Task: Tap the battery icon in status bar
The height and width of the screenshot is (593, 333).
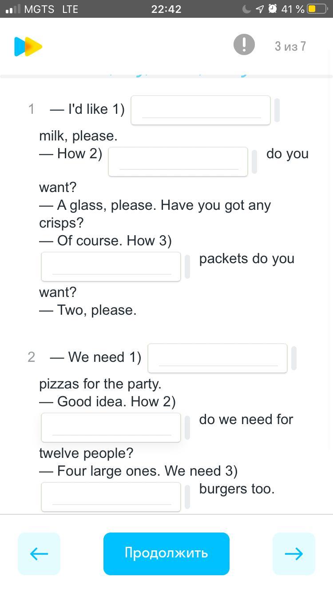Action: pos(317,9)
